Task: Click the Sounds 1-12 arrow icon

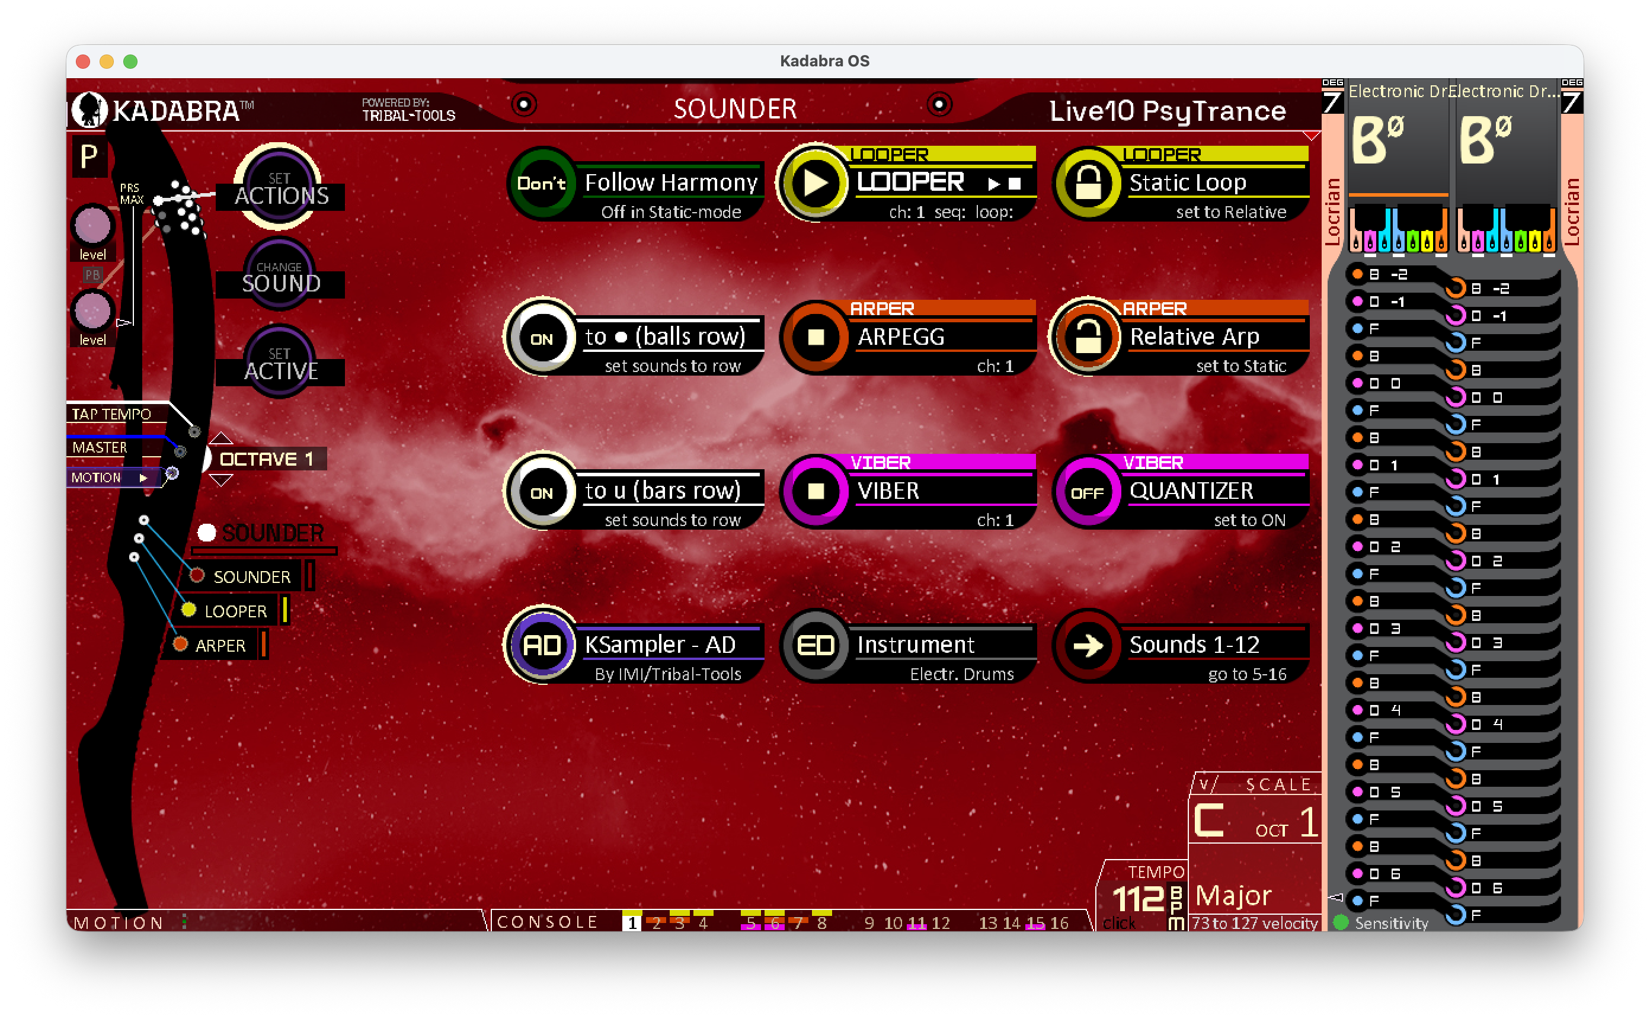Action: 1088,645
